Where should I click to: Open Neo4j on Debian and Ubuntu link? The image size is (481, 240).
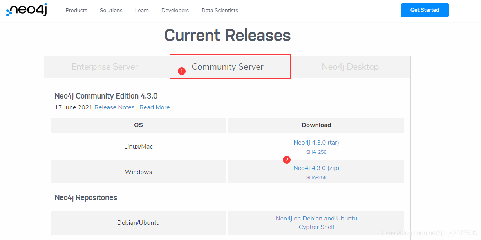click(316, 219)
